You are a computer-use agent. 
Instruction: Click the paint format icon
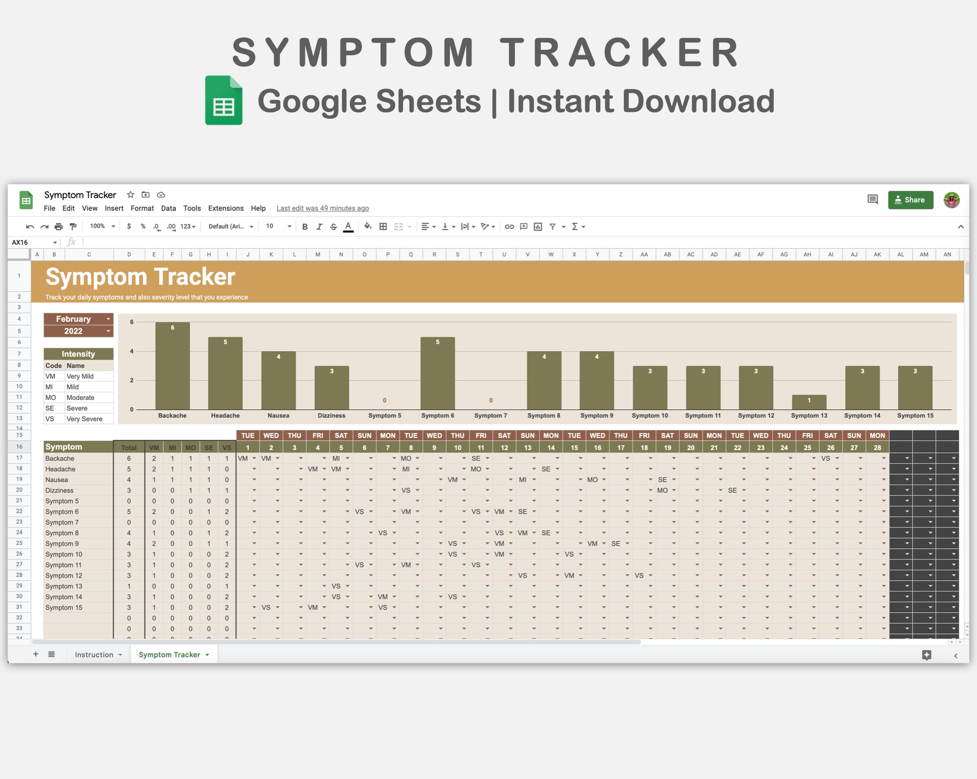coord(73,227)
